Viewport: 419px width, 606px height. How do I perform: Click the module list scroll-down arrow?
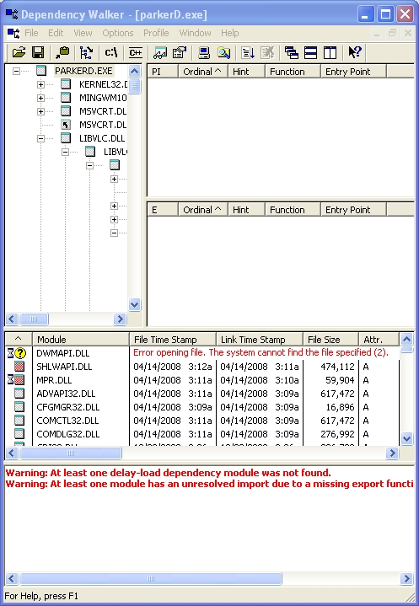[x=406, y=438]
